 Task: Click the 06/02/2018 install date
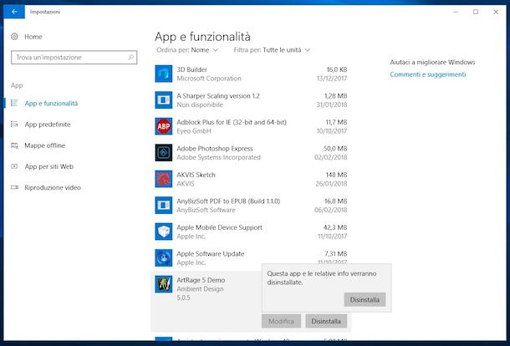[331, 210]
